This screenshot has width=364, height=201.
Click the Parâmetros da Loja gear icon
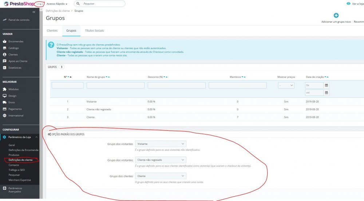pyautogui.click(x=4, y=137)
